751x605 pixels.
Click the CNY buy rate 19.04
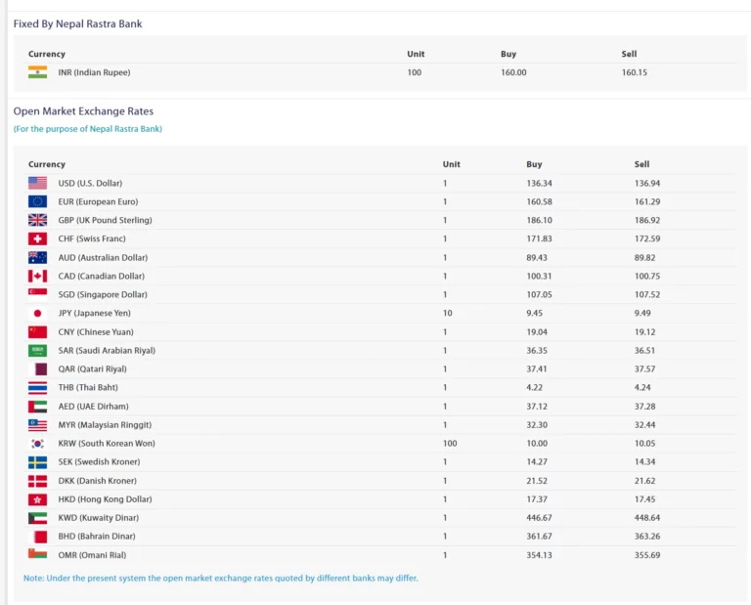(537, 331)
